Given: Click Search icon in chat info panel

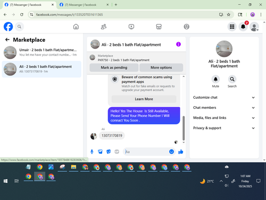Looking at the screenshot, I should point(232,79).
